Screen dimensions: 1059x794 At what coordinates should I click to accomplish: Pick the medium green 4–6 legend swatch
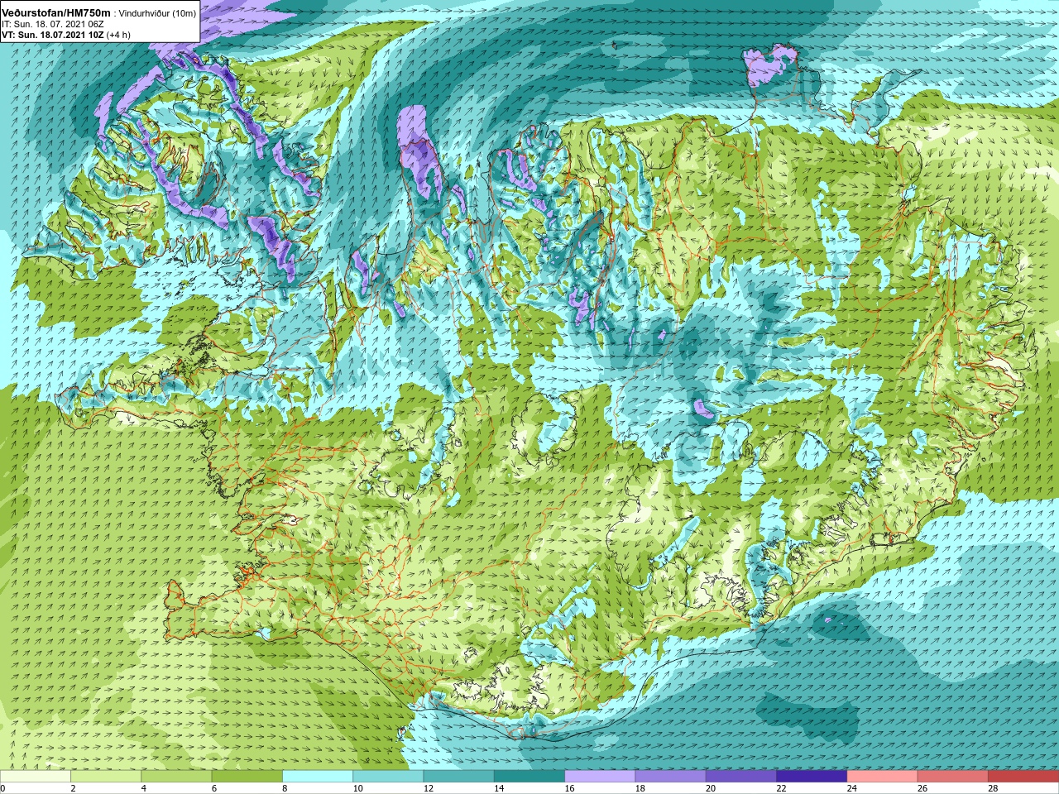(x=176, y=777)
